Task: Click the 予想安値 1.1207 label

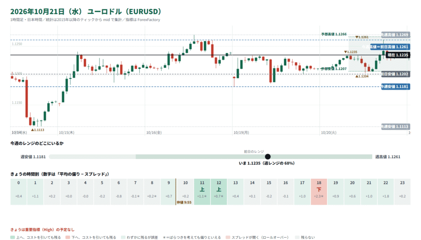Action: (x=334, y=69)
